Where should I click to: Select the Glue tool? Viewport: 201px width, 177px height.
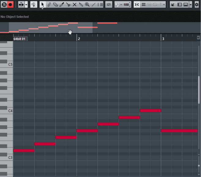click(81, 5)
